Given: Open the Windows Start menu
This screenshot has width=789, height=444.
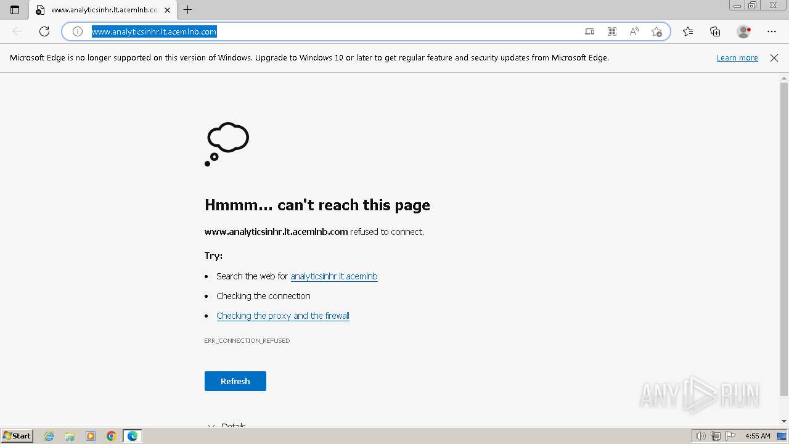Looking at the screenshot, I should (x=17, y=436).
